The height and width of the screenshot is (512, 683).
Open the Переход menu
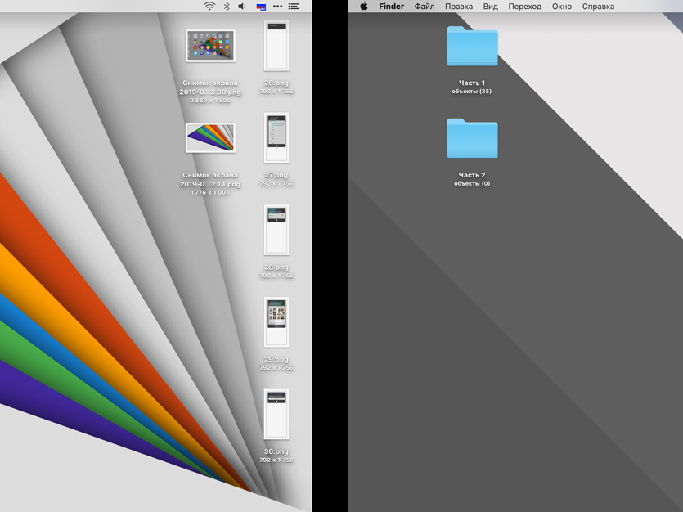(x=524, y=7)
